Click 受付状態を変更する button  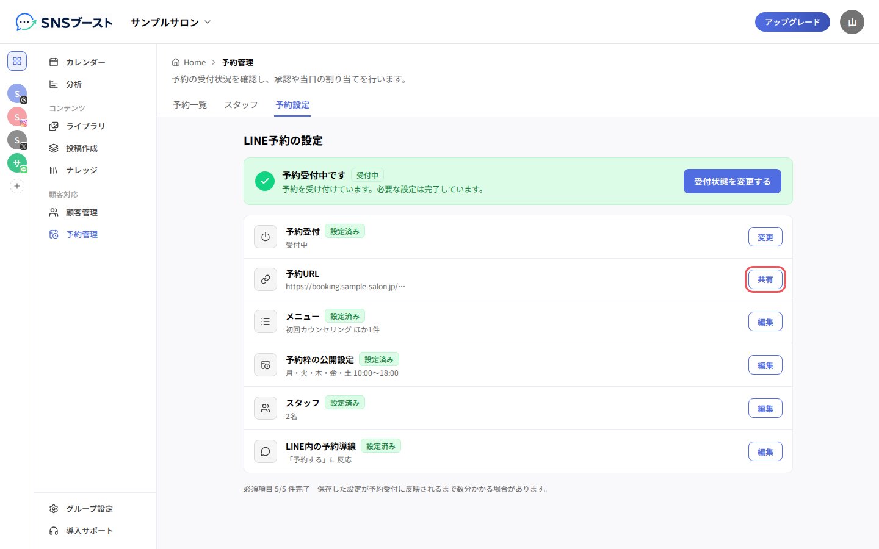click(x=733, y=181)
